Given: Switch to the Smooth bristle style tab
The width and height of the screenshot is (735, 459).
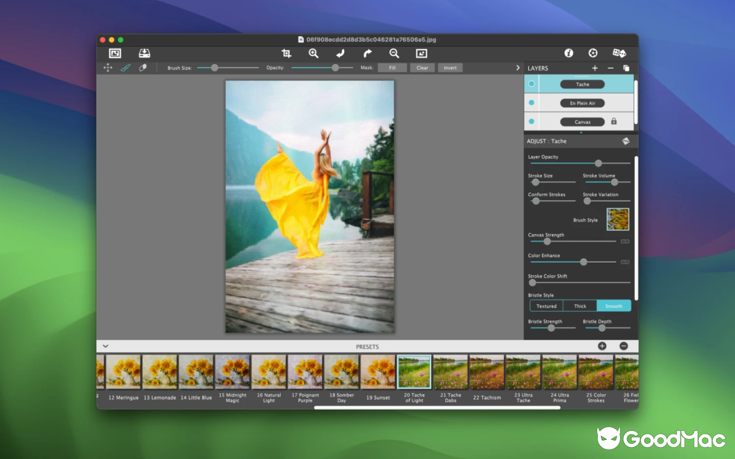Looking at the screenshot, I should tap(613, 306).
